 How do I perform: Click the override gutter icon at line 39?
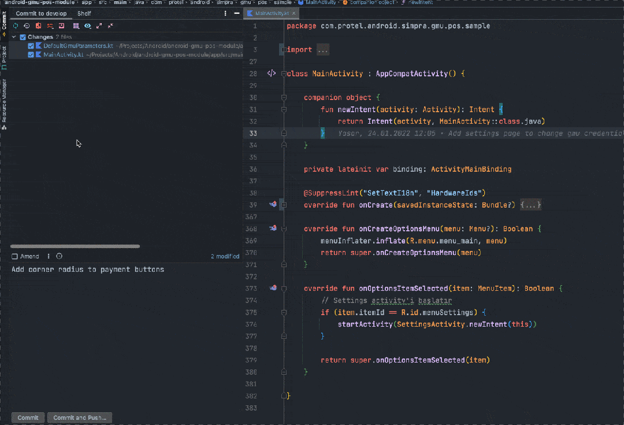(273, 204)
